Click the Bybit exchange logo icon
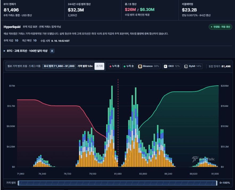Viewport: 235px width, 190px height. (186, 66)
